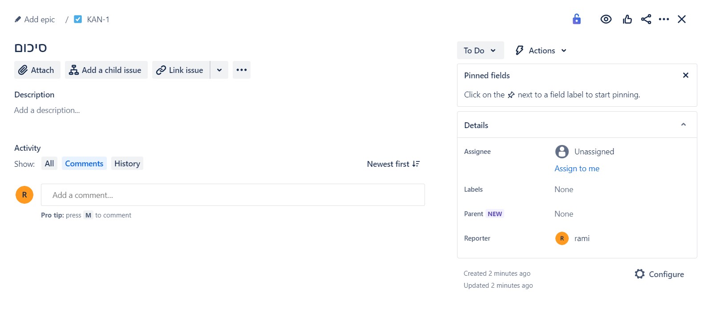Screen dimensions: 708x318
Task: Open the issue restrictions lock icon
Action: pyautogui.click(x=576, y=19)
